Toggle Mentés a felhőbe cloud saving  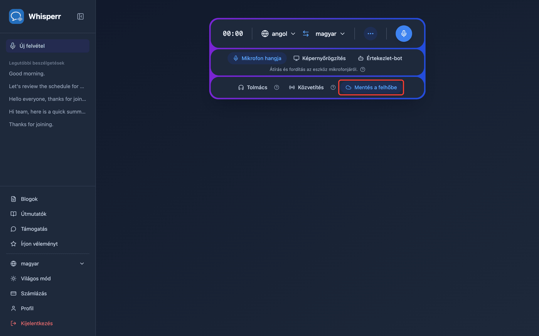pyautogui.click(x=371, y=87)
